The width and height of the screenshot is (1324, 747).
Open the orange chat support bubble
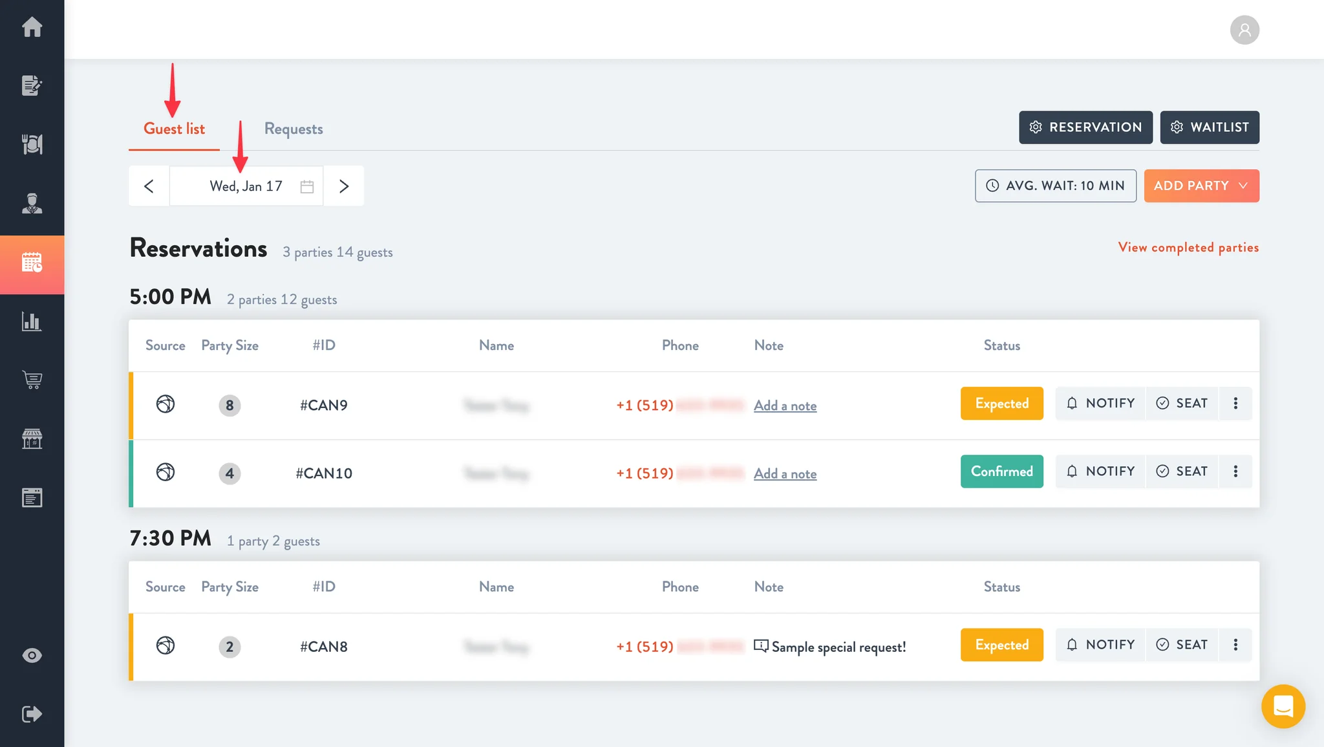pyautogui.click(x=1283, y=706)
